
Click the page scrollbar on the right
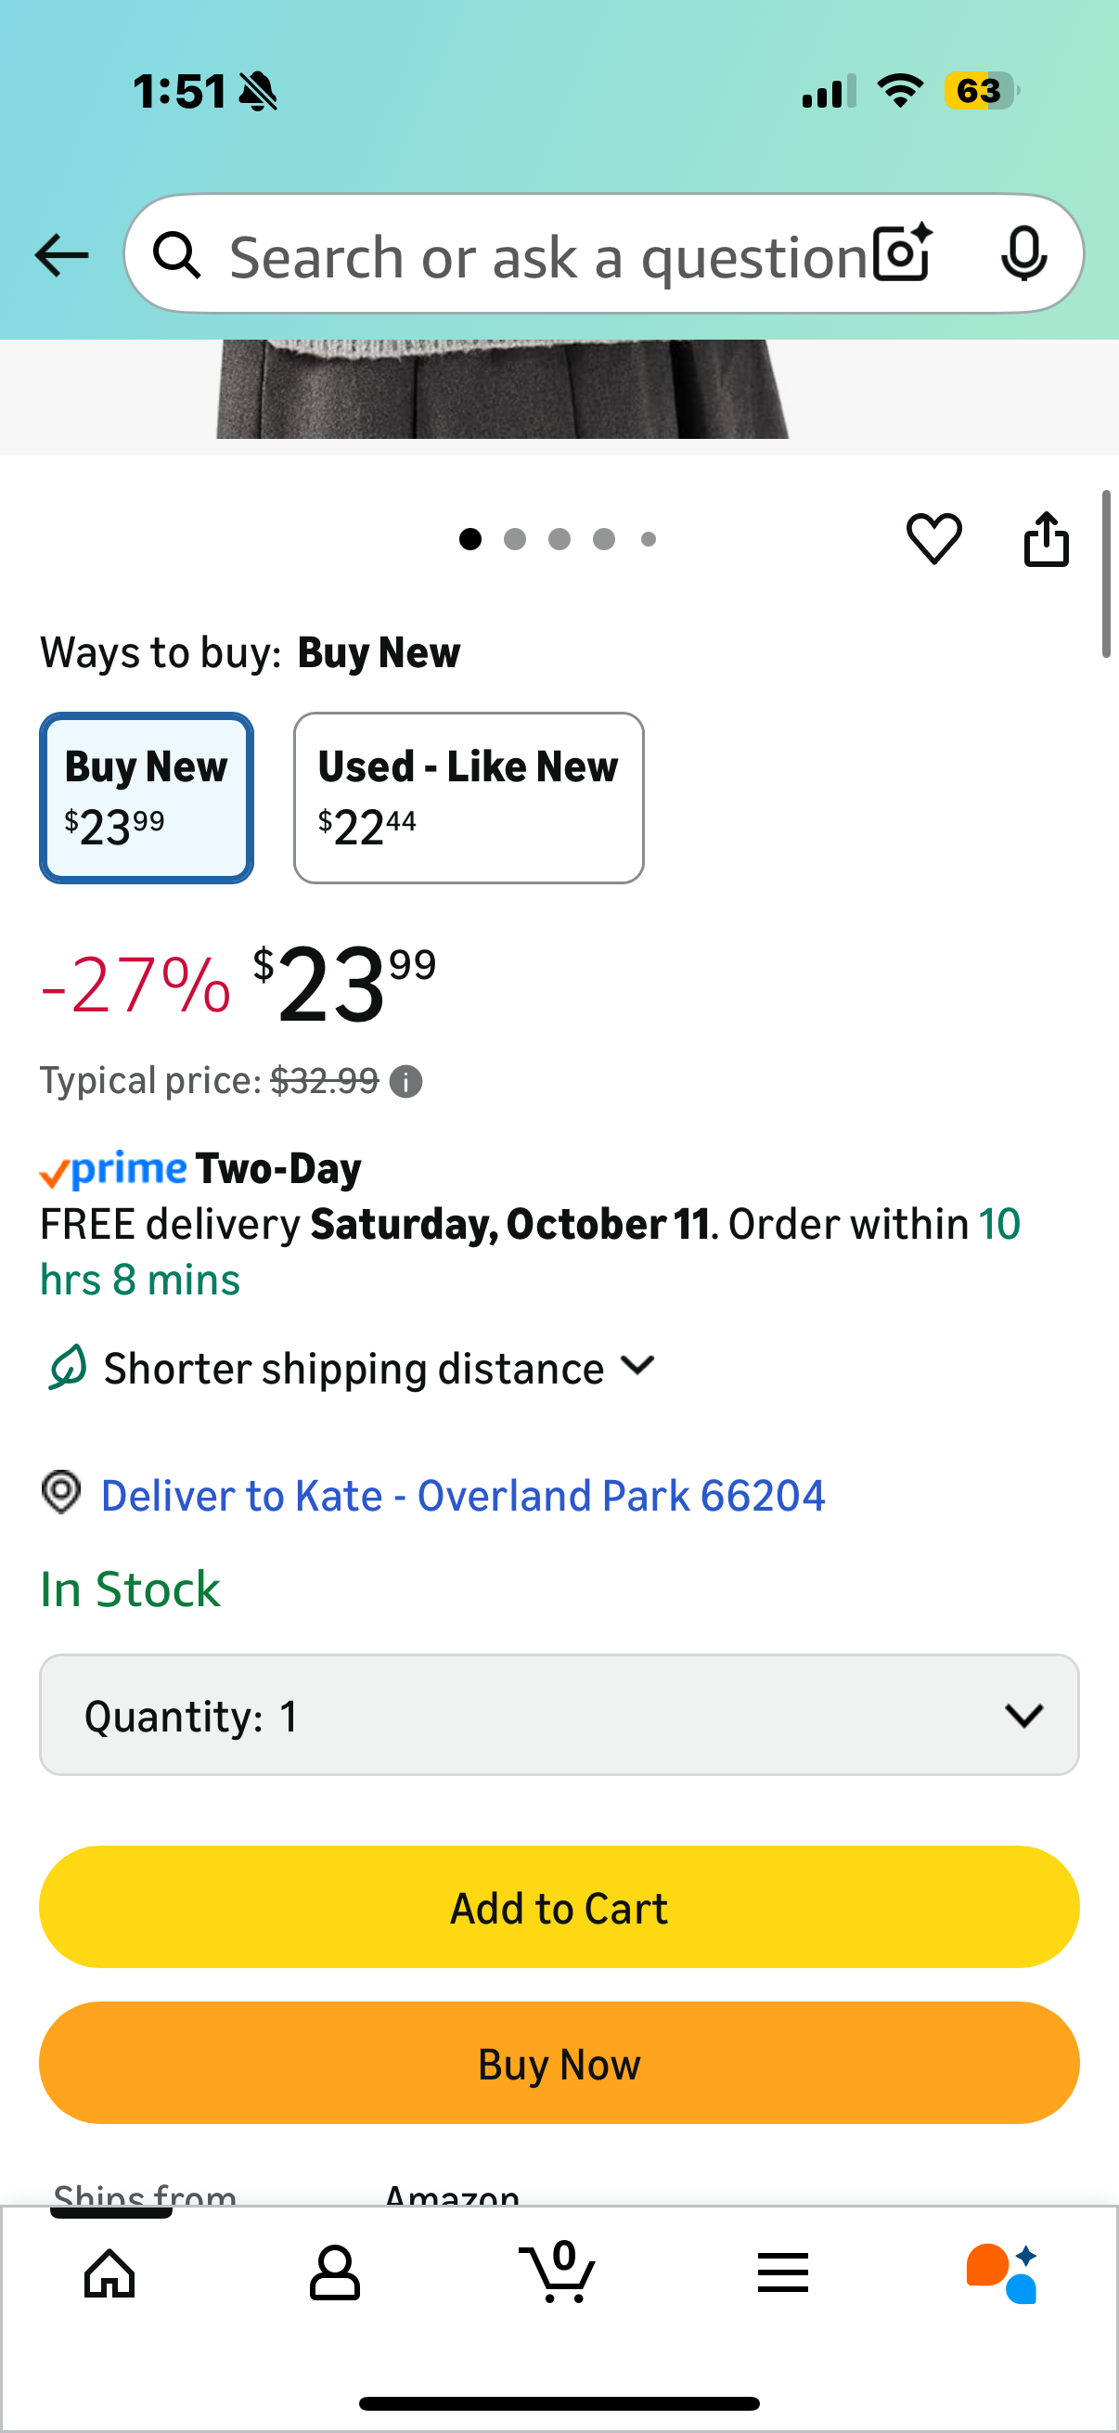(1106, 574)
